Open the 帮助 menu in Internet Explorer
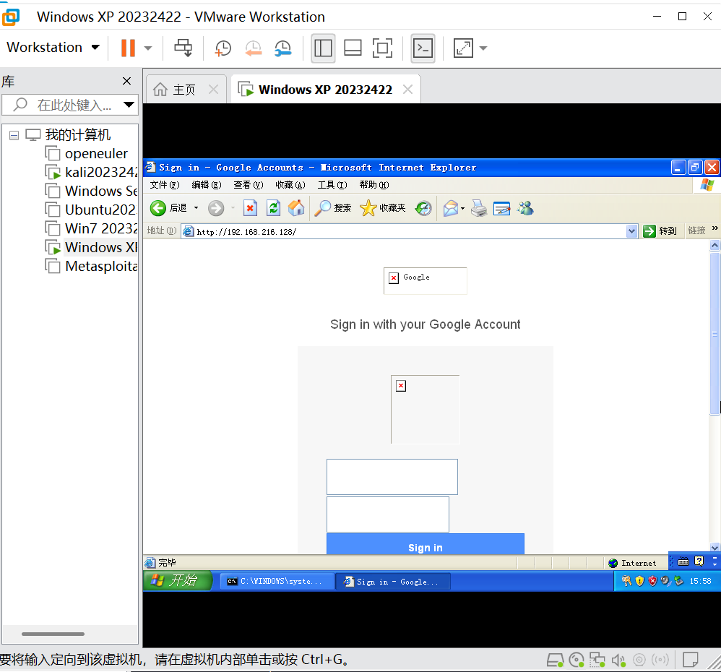The height and width of the screenshot is (672, 721). coord(374,185)
